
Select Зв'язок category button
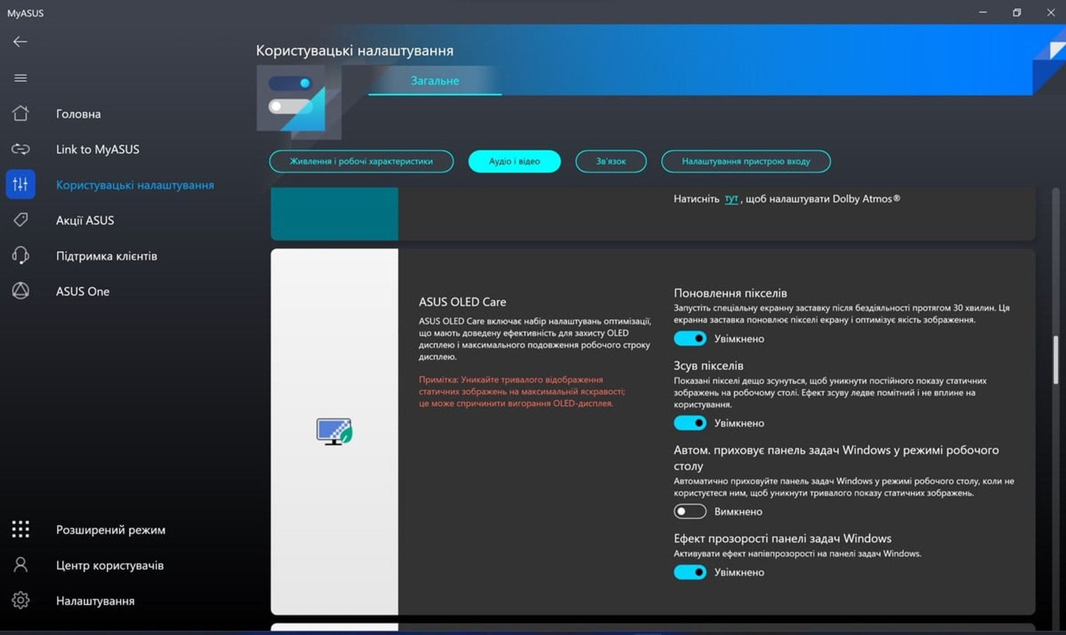coord(611,162)
